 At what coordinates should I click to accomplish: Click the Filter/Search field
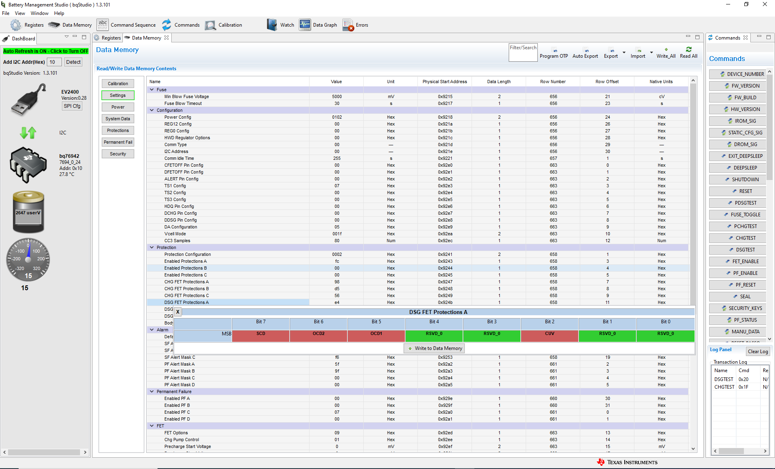coord(523,52)
